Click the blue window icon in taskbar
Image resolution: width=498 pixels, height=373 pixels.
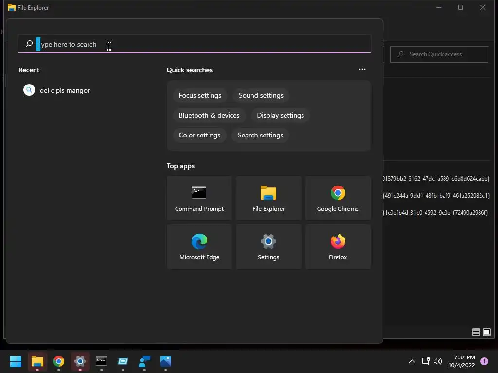click(123, 361)
